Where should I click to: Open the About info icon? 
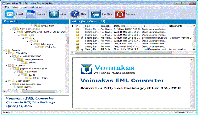click(x=54, y=14)
